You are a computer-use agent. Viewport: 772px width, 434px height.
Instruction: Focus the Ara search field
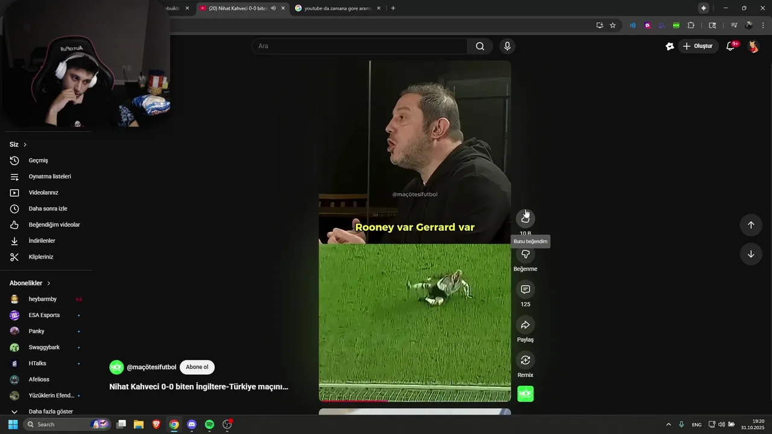click(x=359, y=46)
